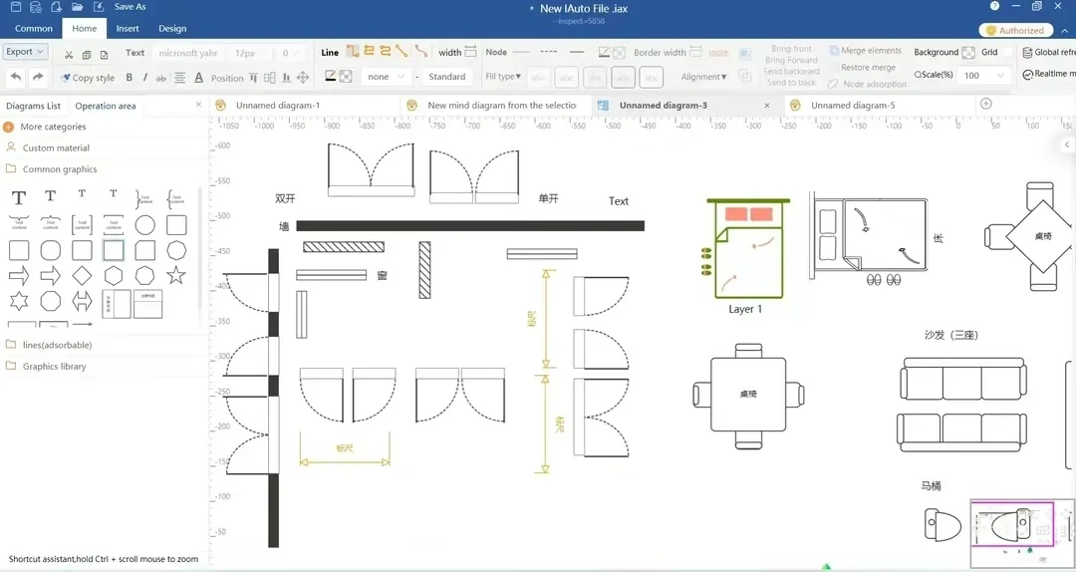Image resolution: width=1076 pixels, height=572 pixels.
Task: Insert the largest T text element
Action: point(19,199)
